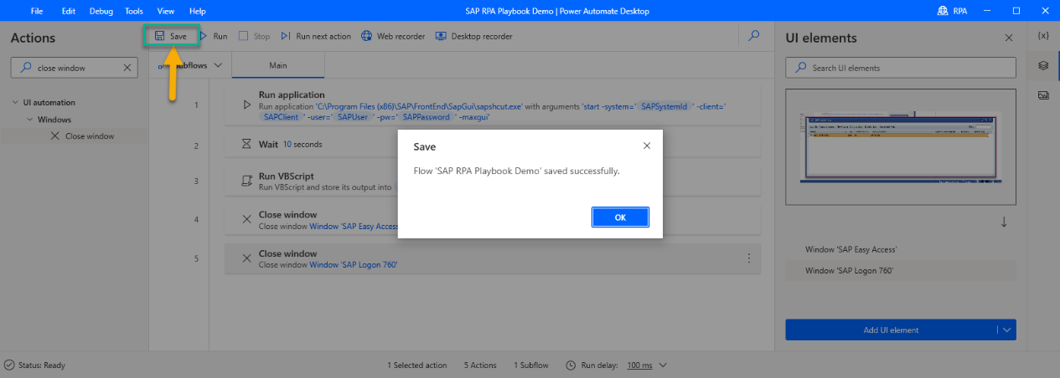Click Run next action
Image resolution: width=1060 pixels, height=378 pixels.
[316, 36]
